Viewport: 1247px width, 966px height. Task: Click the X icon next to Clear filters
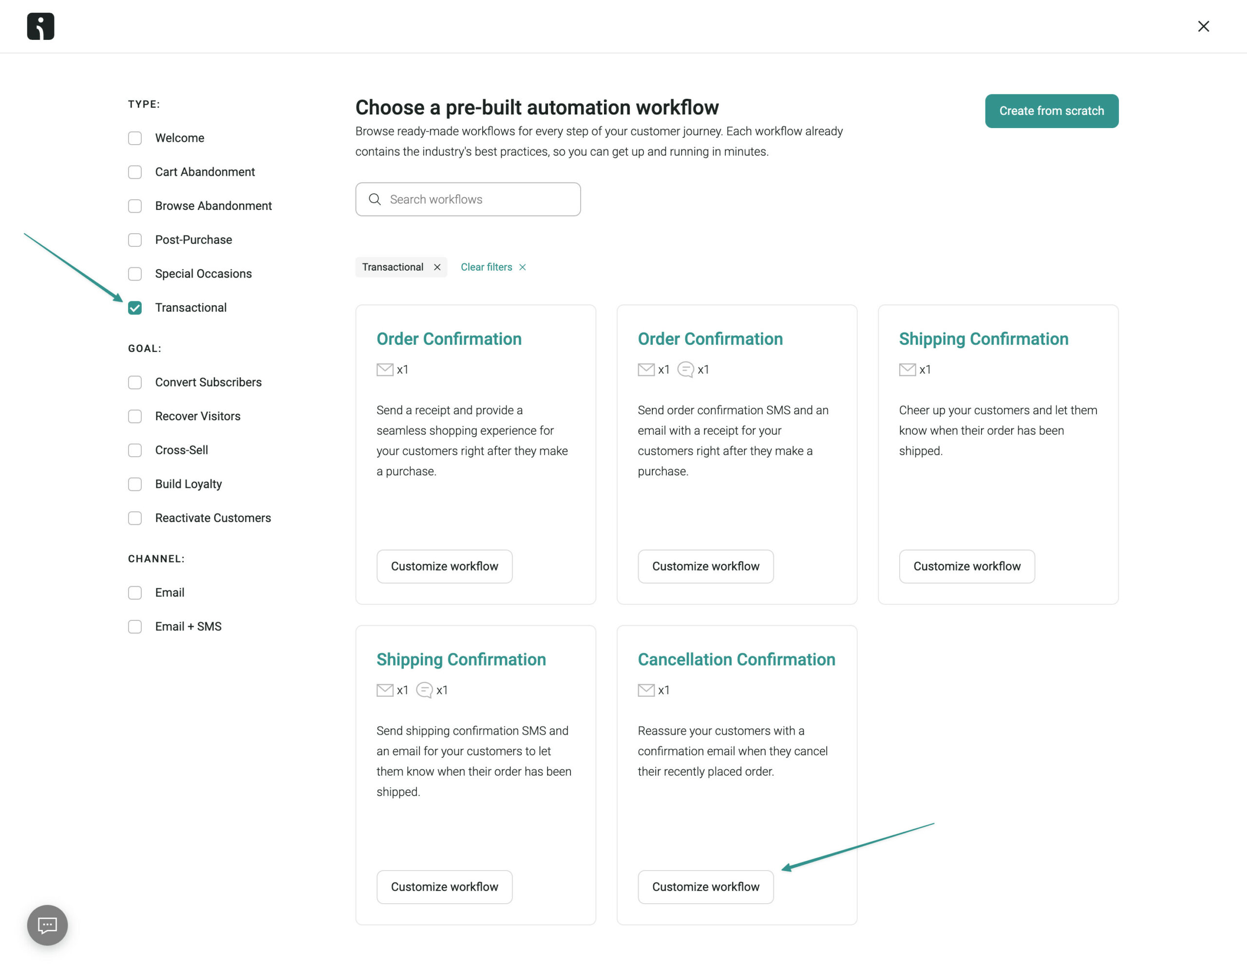522,267
